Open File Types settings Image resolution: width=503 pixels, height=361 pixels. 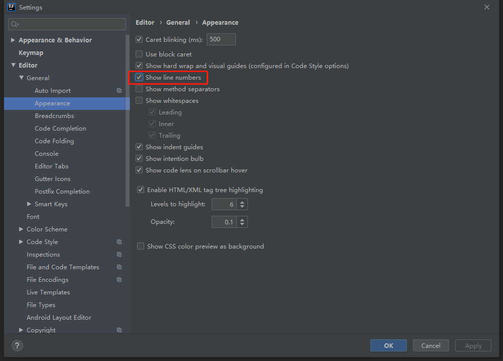(x=41, y=305)
